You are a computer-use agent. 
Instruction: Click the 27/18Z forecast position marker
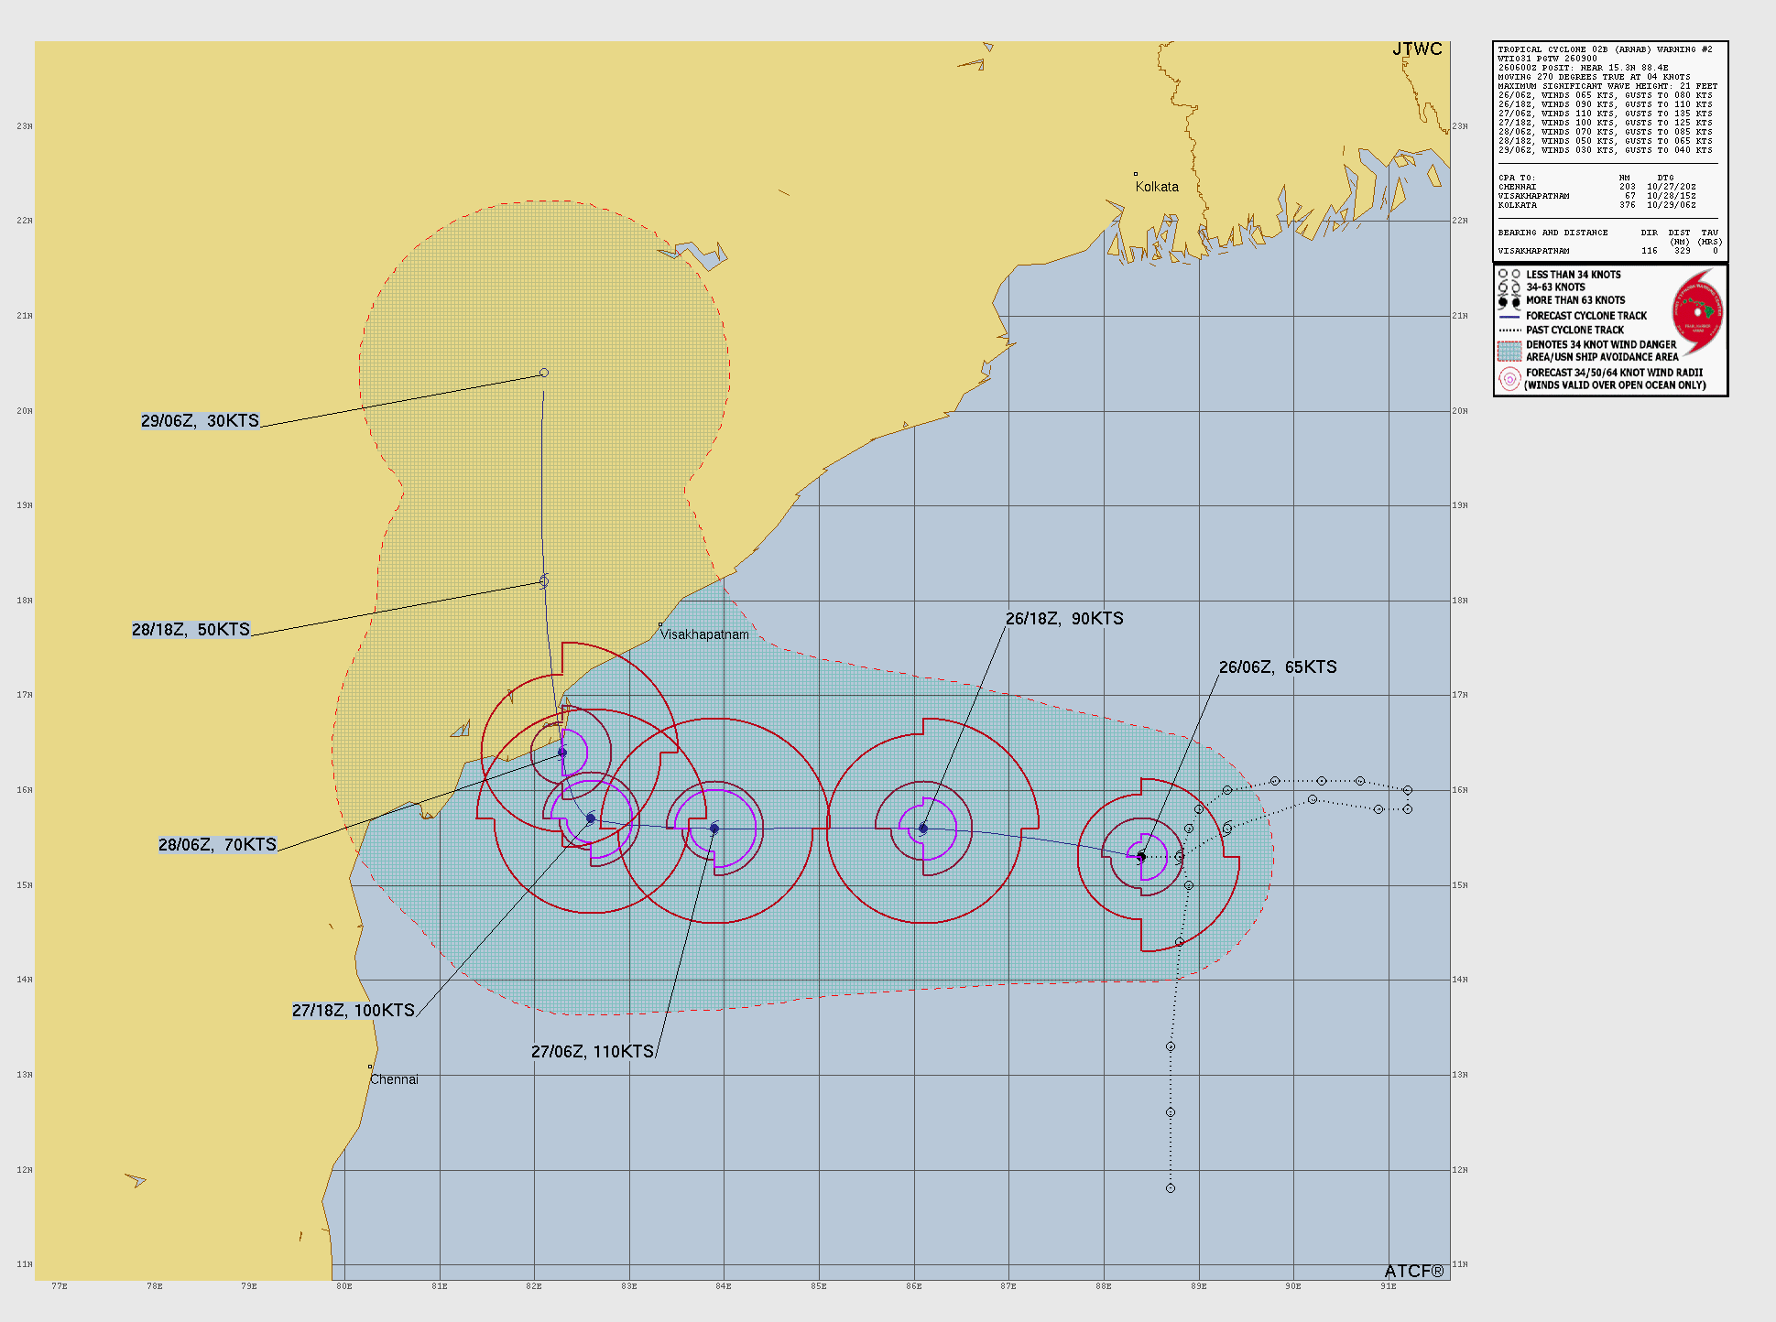point(591,818)
